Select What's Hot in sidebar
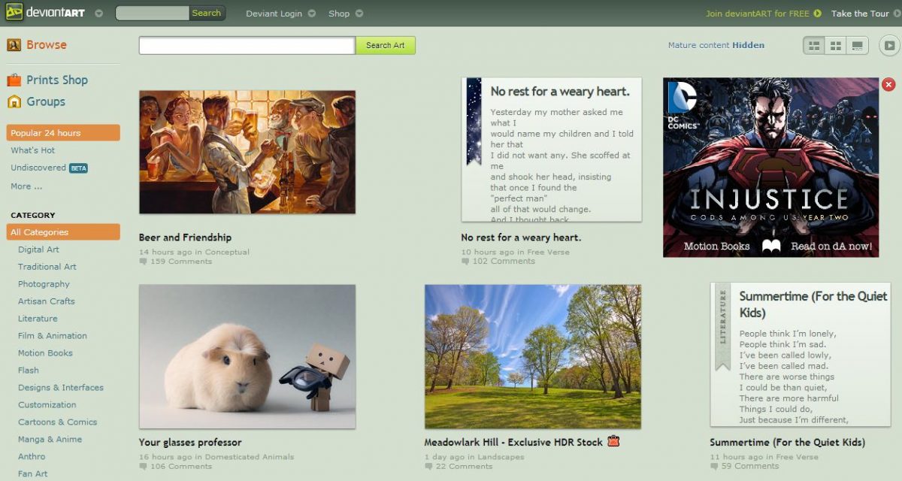This screenshot has width=902, height=481. [32, 150]
